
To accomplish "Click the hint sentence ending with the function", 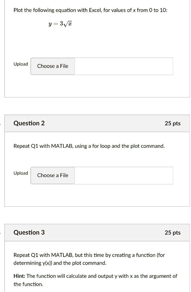I will pyautogui.click(x=95, y=280).
